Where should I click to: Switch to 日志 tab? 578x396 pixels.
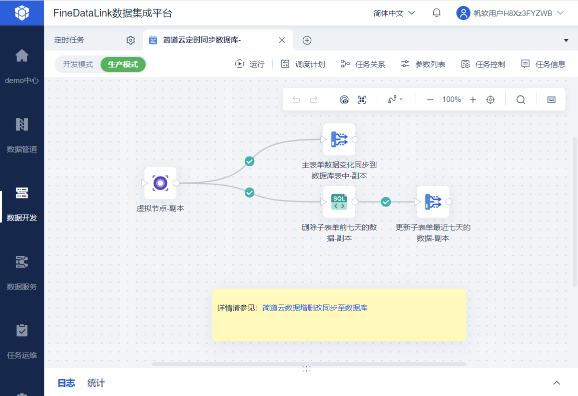point(67,383)
